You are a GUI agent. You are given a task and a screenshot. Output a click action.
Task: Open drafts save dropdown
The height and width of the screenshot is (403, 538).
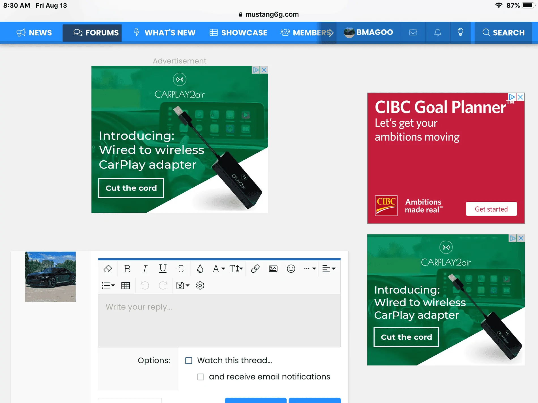tap(183, 286)
